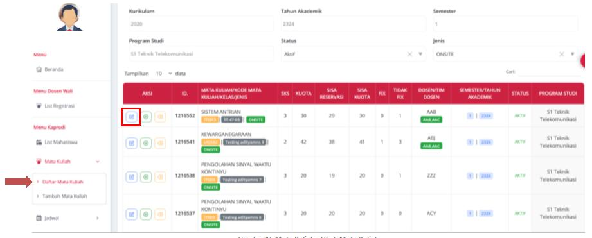Click the kuota value 42
Viewport: 592px width, 238px height.
(303, 142)
